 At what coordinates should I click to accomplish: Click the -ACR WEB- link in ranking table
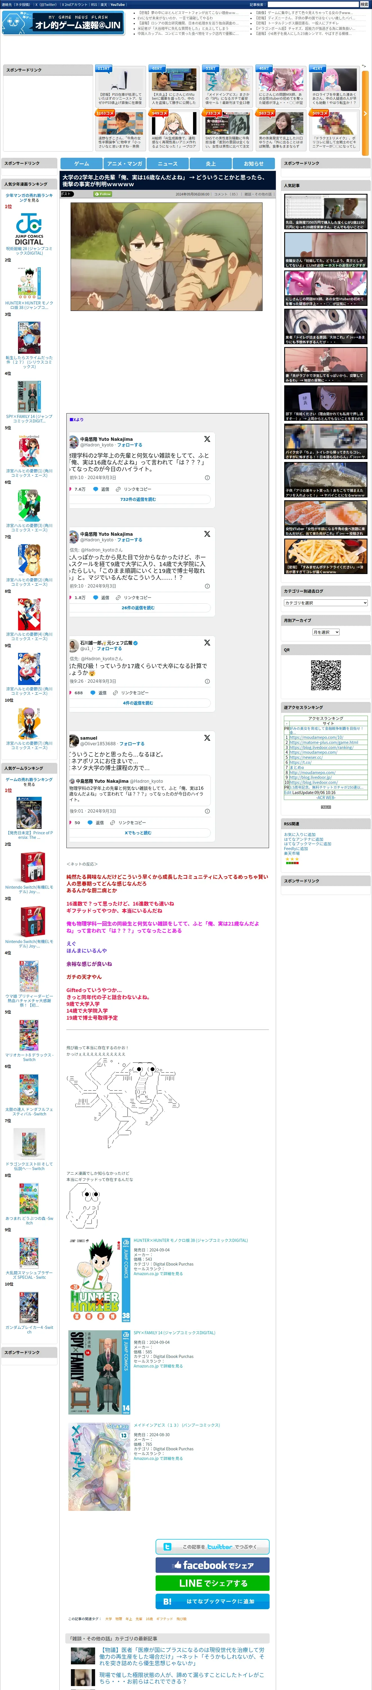click(326, 797)
